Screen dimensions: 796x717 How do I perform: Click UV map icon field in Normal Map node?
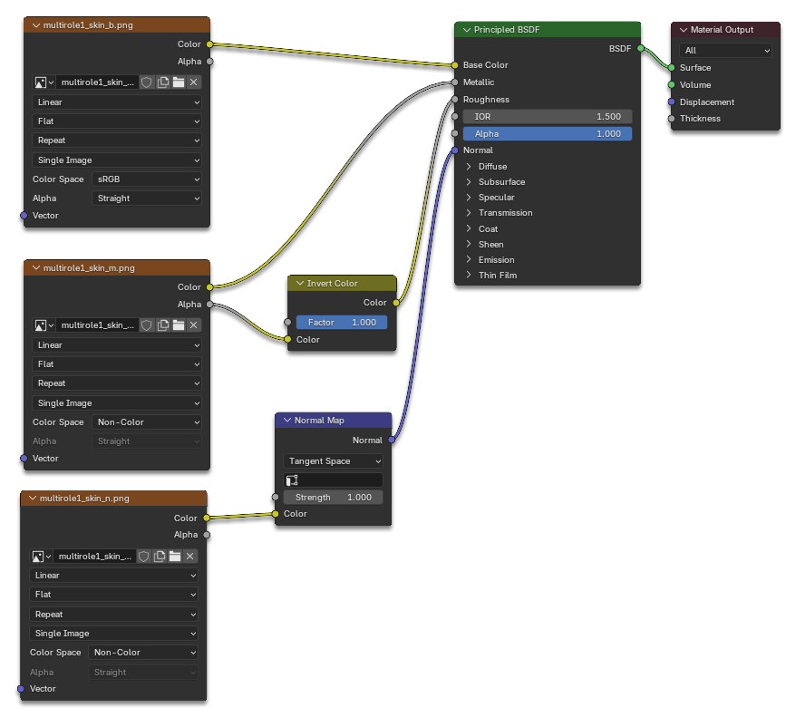333,480
